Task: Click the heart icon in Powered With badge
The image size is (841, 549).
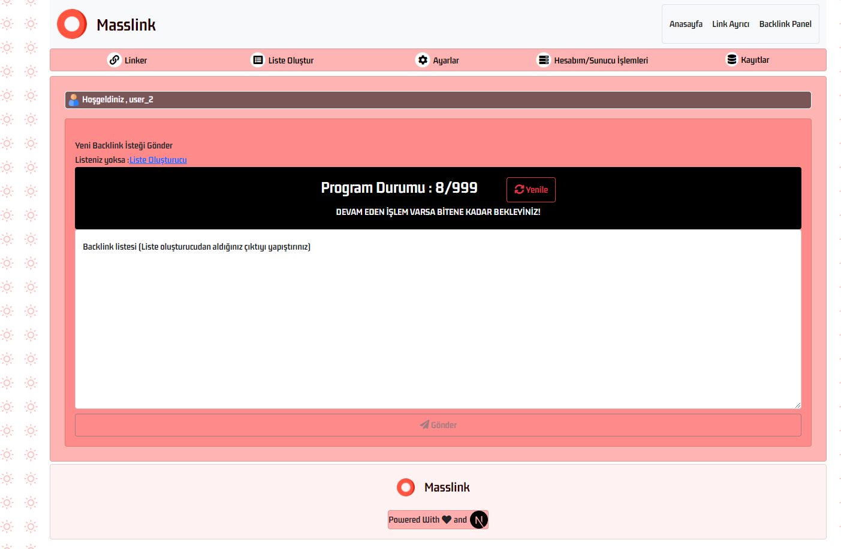Action: [447, 520]
